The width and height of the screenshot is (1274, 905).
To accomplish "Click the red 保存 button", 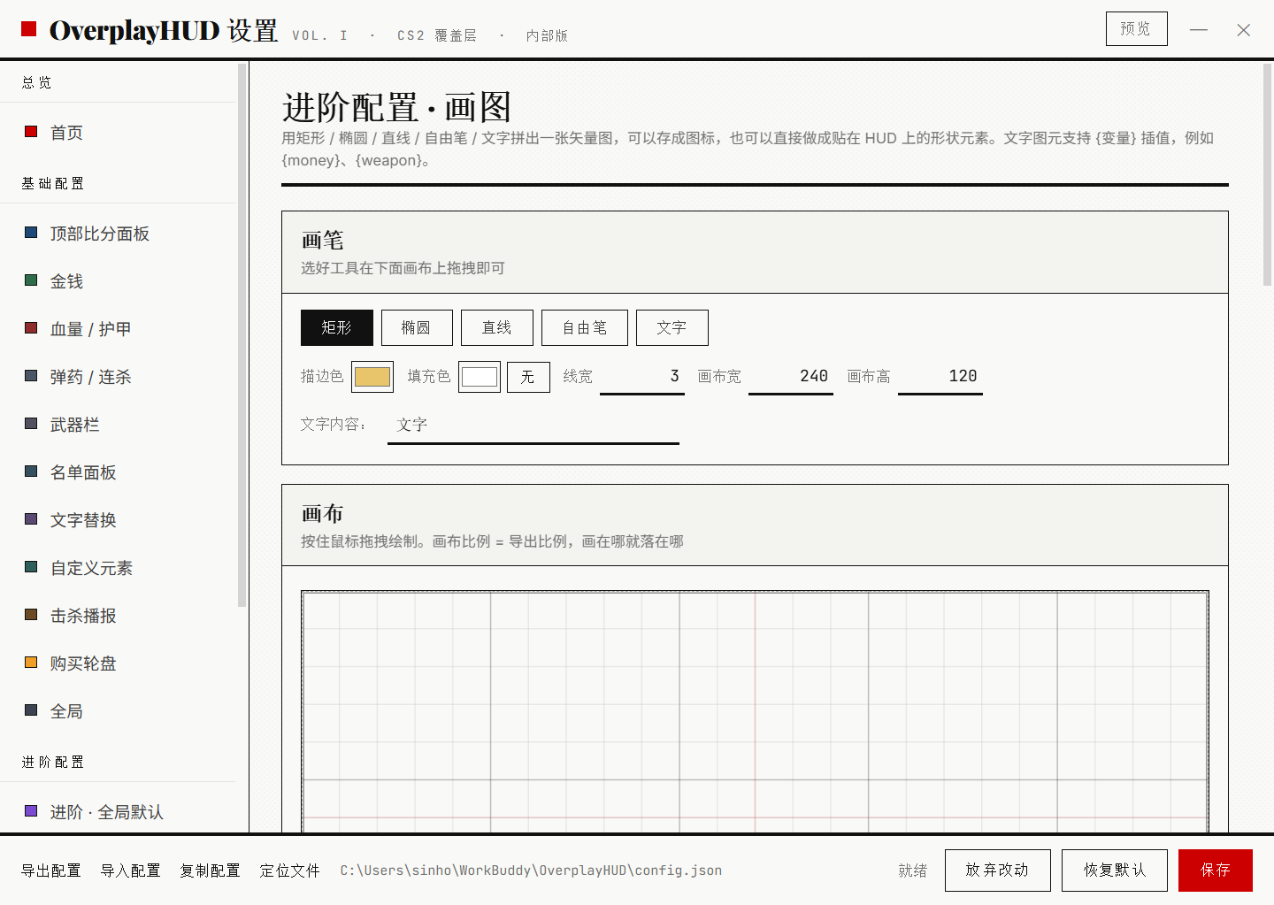I will tap(1216, 870).
